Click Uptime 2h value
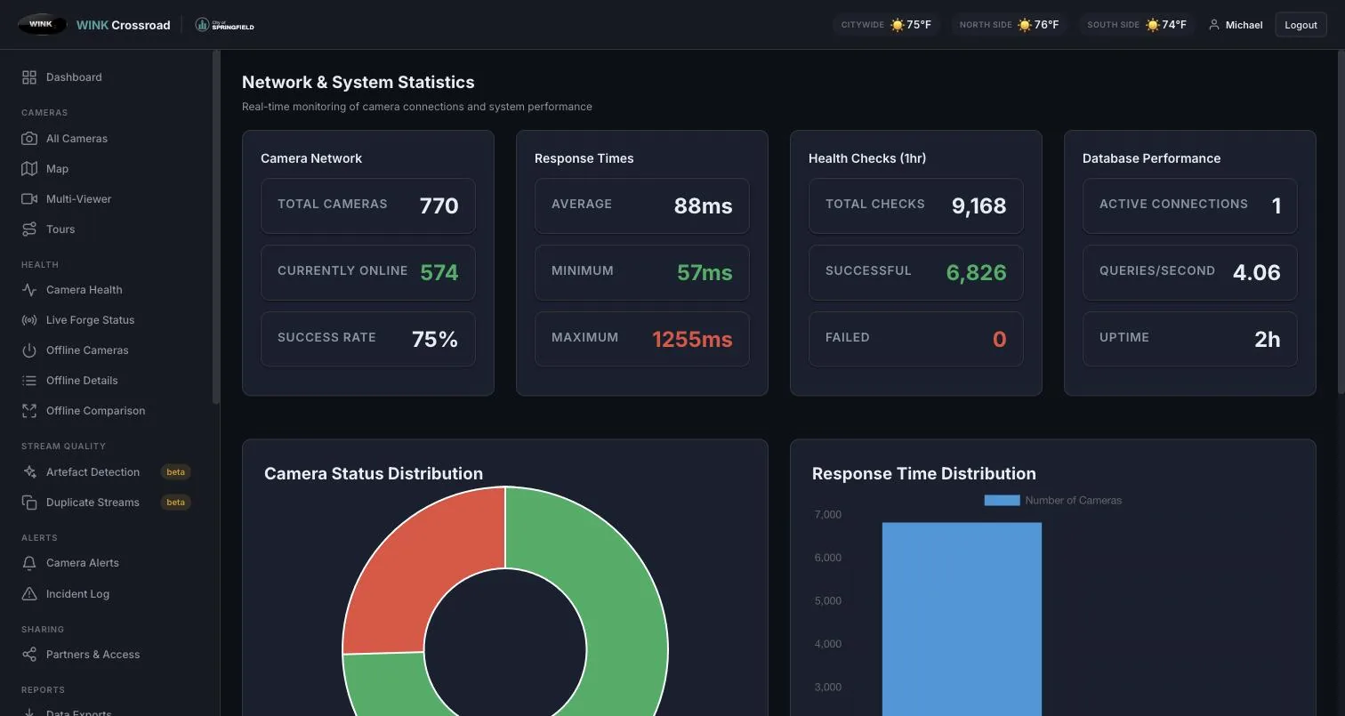This screenshot has width=1345, height=716. click(x=1268, y=340)
